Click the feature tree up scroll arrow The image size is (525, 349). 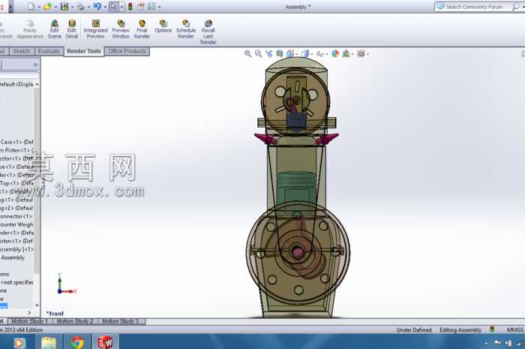(37, 84)
